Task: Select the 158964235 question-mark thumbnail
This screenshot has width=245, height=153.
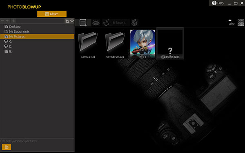Action: coord(170,44)
